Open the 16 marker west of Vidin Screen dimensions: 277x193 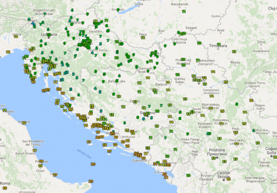pyautogui.click(x=251, y=100)
